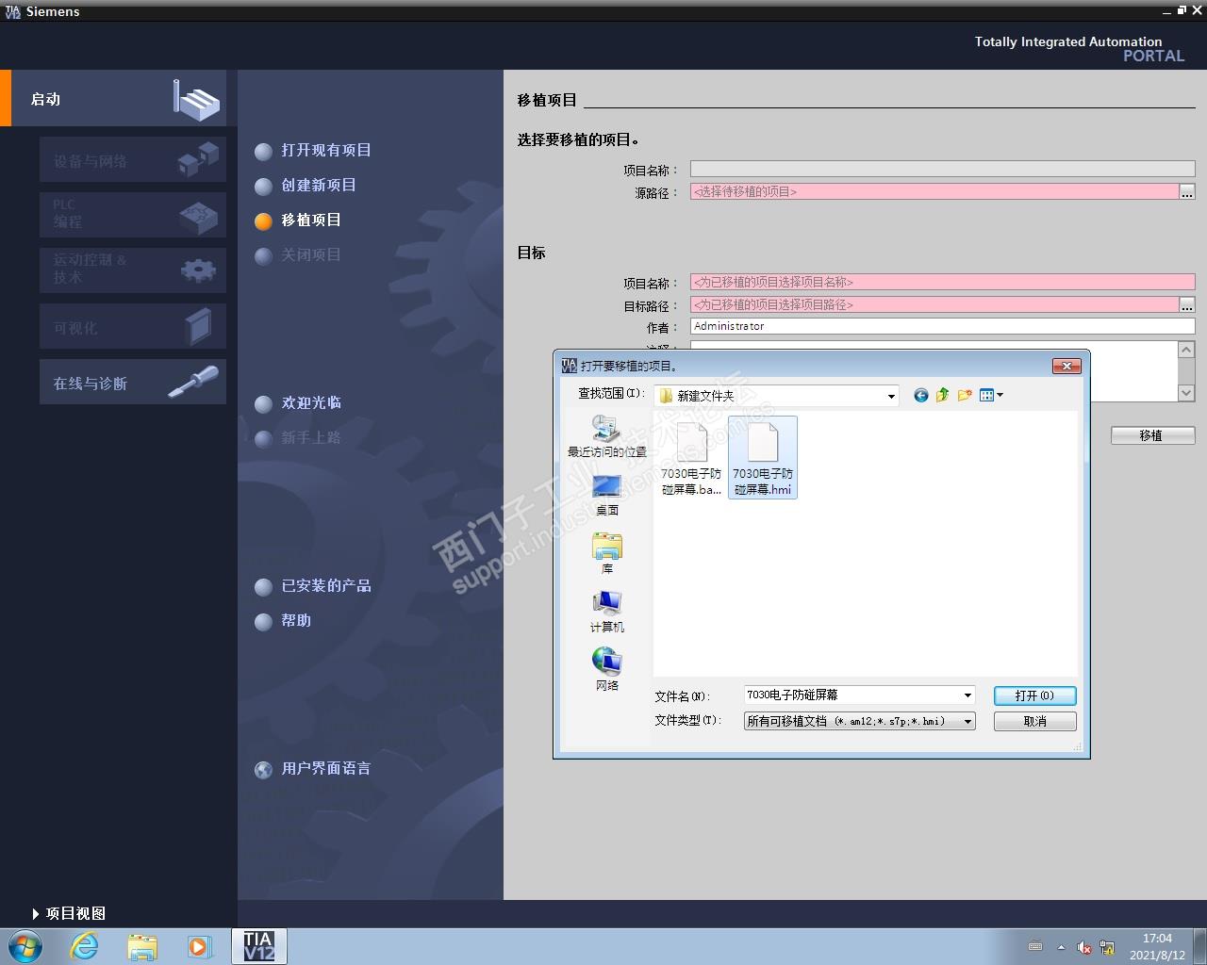Select the 7030电子防碰屏幕.ba... file
Screen dimensions: 1207x965
click(691, 458)
